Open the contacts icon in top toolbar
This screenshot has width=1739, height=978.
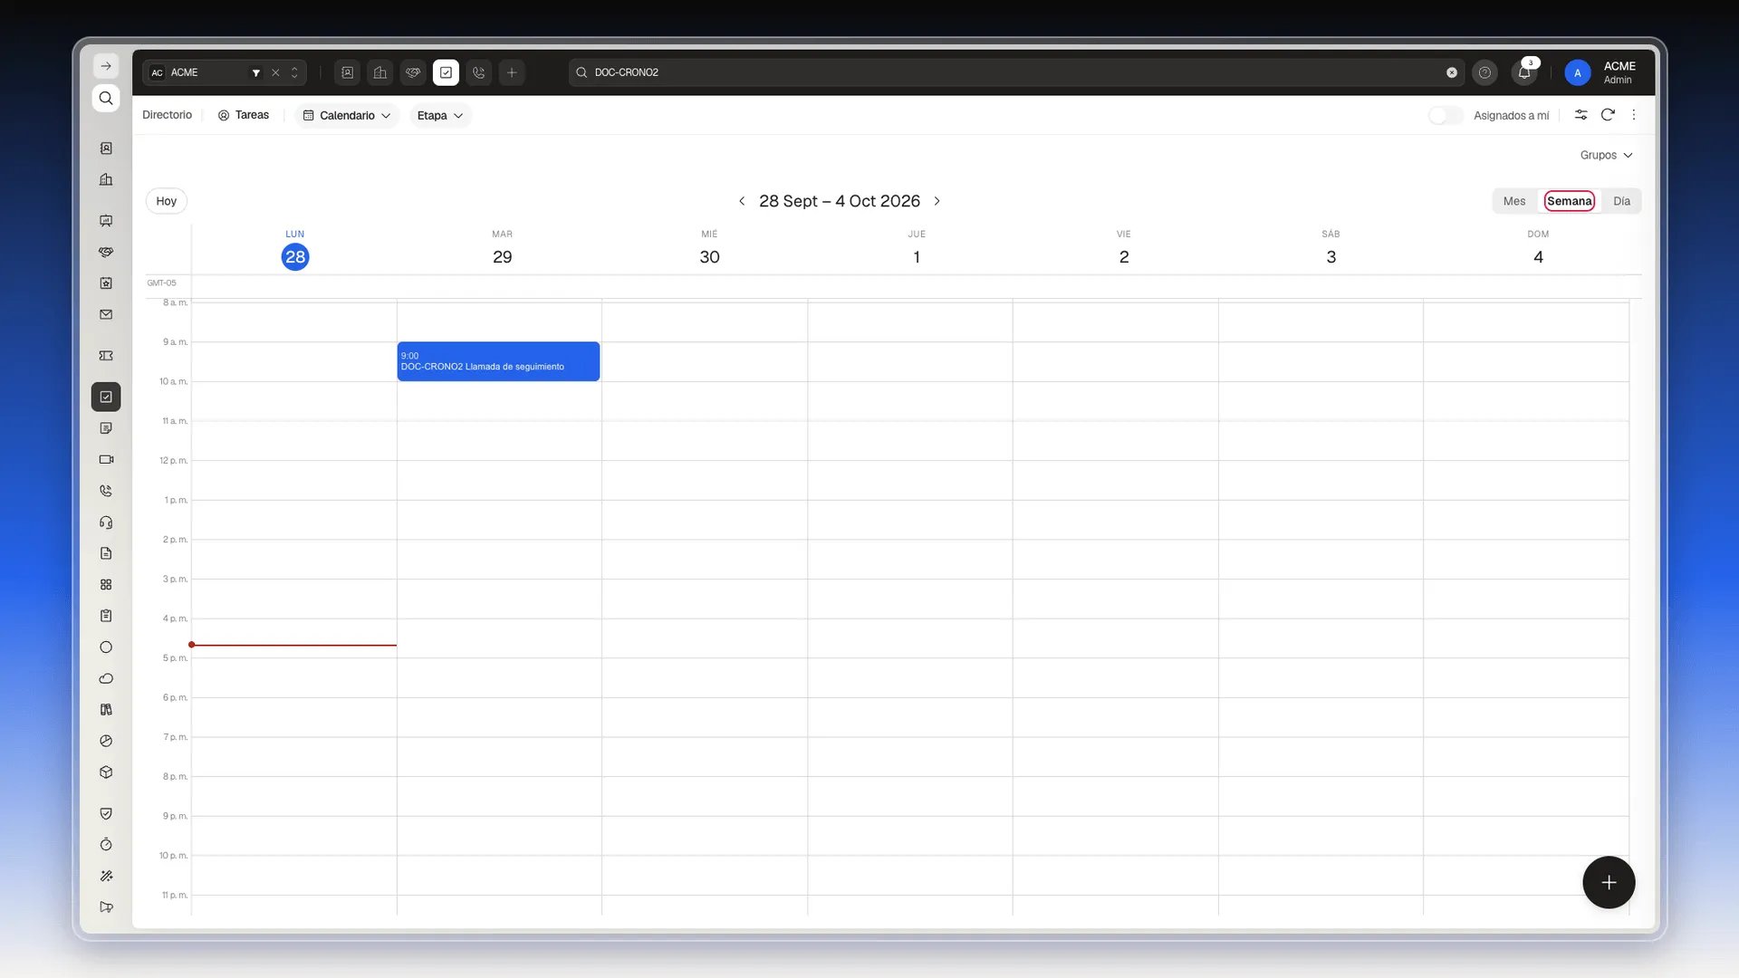[348, 72]
